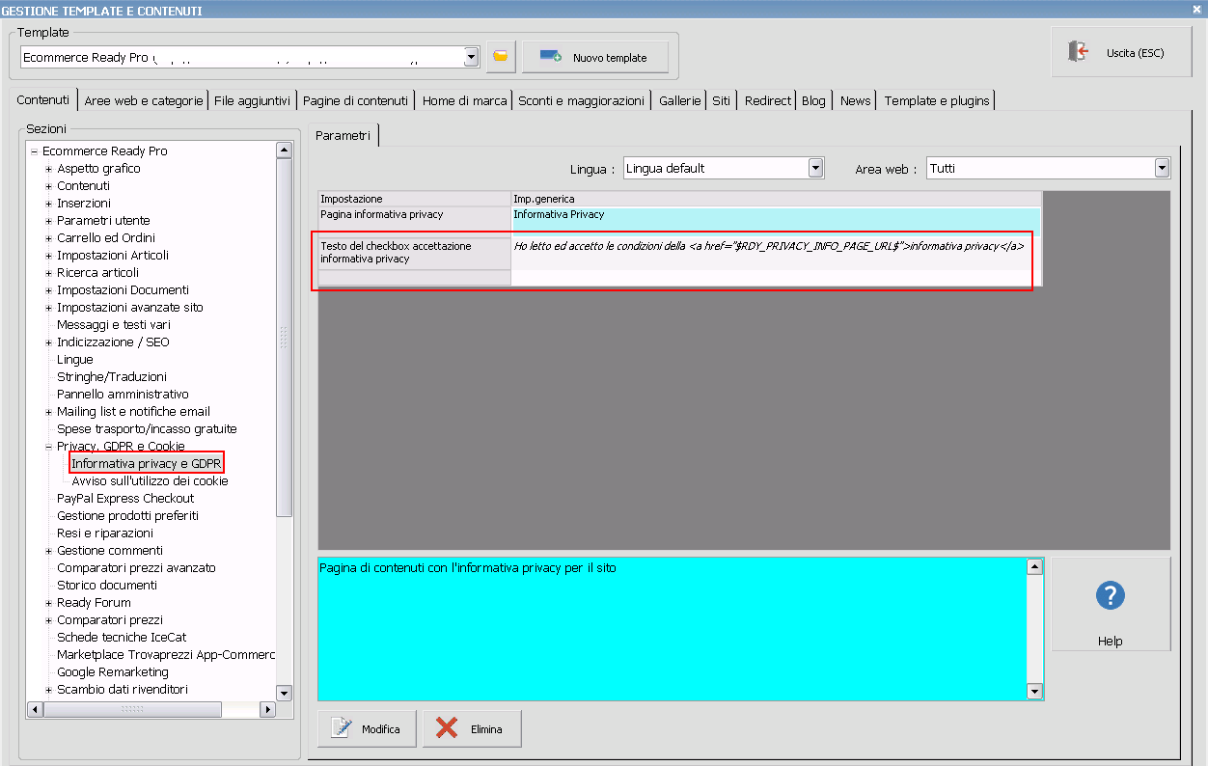1208x766 pixels.
Task: Open the Template combo box dropdown arrow
Action: pos(471,57)
